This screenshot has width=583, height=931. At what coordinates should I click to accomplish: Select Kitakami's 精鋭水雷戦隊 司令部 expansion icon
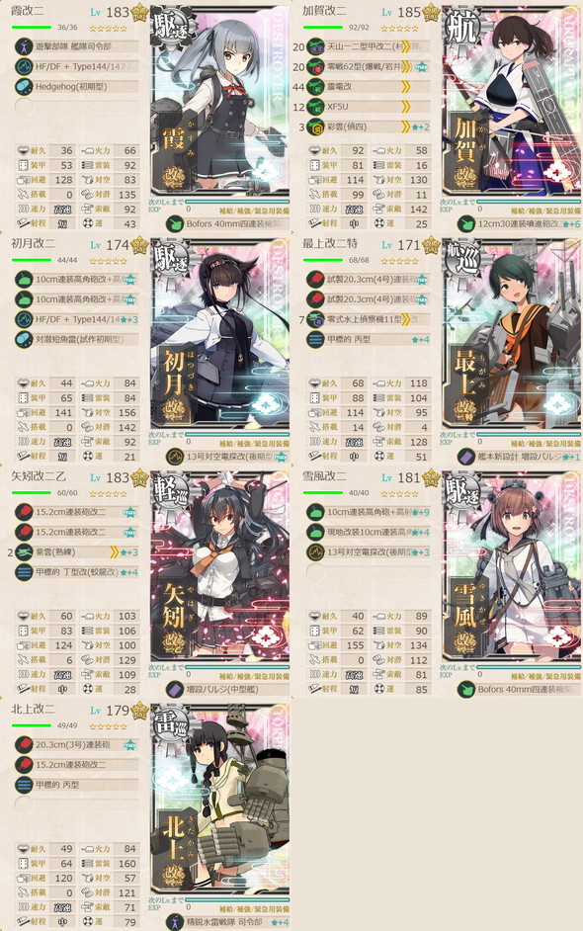pyautogui.click(x=175, y=922)
